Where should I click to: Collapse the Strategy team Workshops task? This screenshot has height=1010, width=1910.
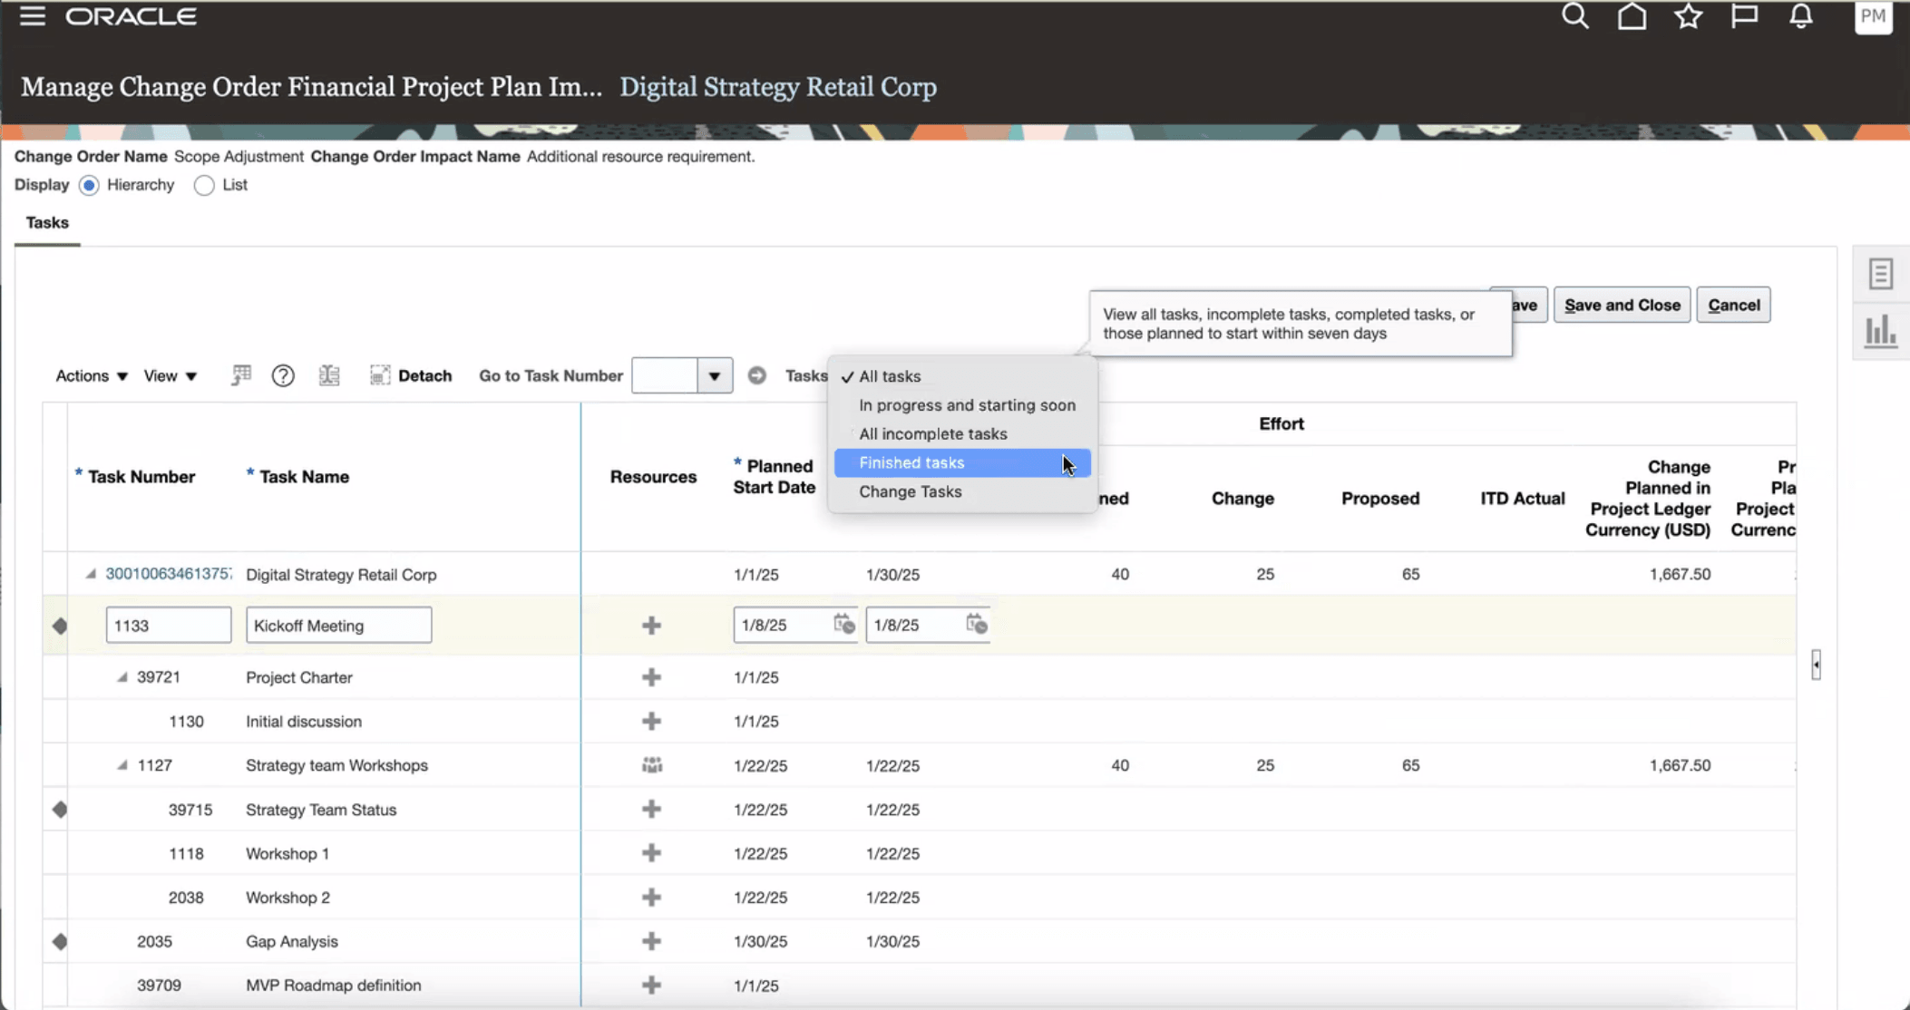[122, 765]
